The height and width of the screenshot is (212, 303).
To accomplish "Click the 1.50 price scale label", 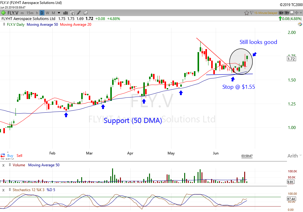I will click(292, 80).
